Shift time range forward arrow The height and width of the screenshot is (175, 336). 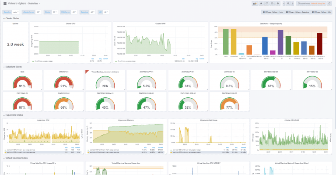[x=293, y=3]
